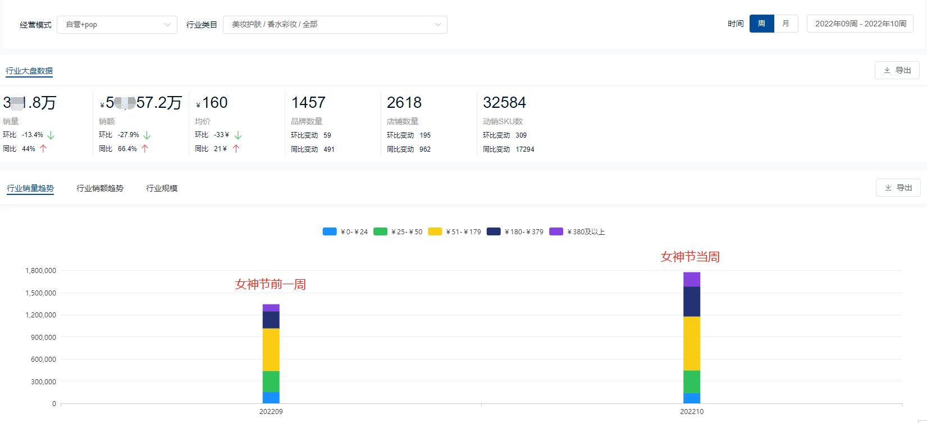Click the chevron arrow in 自营+pop box
The image size is (927, 423).
(167, 25)
